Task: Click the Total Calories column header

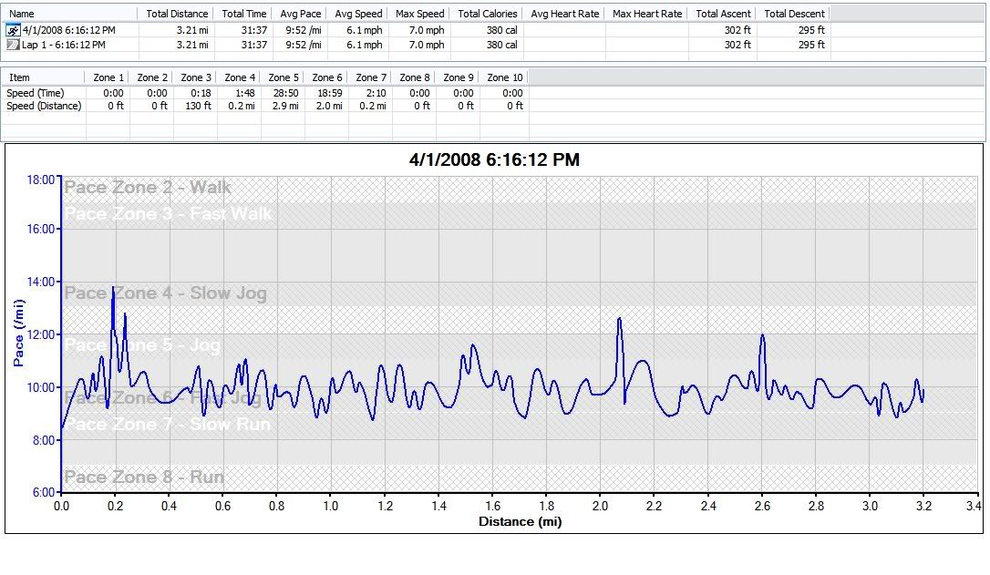Action: 487,14
